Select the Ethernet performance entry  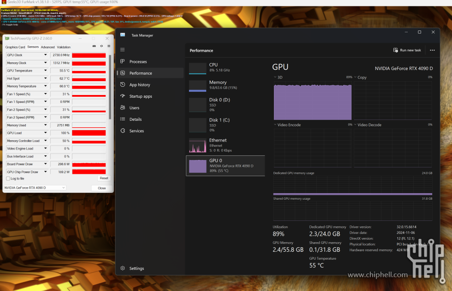(226, 145)
